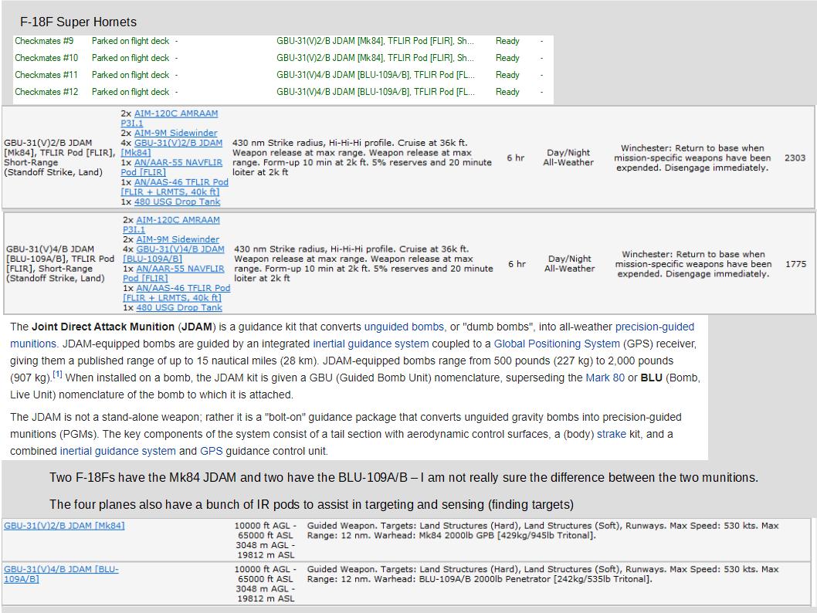Follow the unguided bombs wiki link

pyautogui.click(x=404, y=327)
